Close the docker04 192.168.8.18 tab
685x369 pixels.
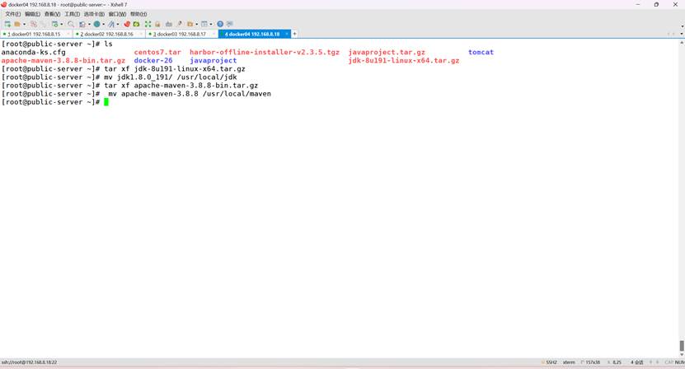[287, 34]
